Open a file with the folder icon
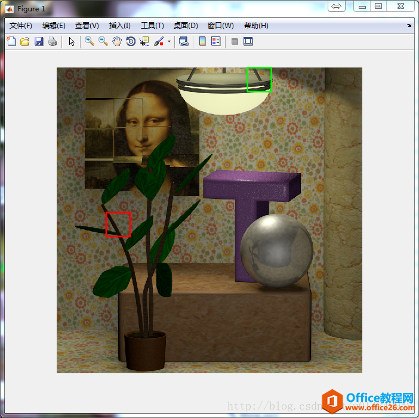The height and width of the screenshot is (418, 419). pos(25,41)
